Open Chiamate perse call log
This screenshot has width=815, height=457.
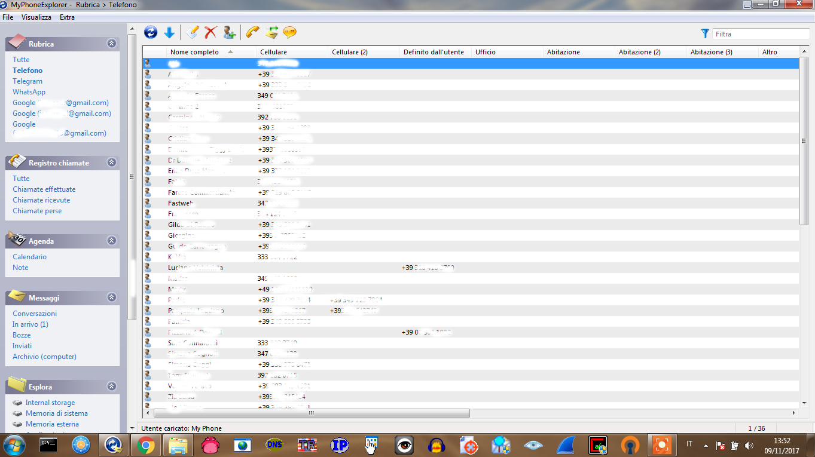tap(37, 211)
